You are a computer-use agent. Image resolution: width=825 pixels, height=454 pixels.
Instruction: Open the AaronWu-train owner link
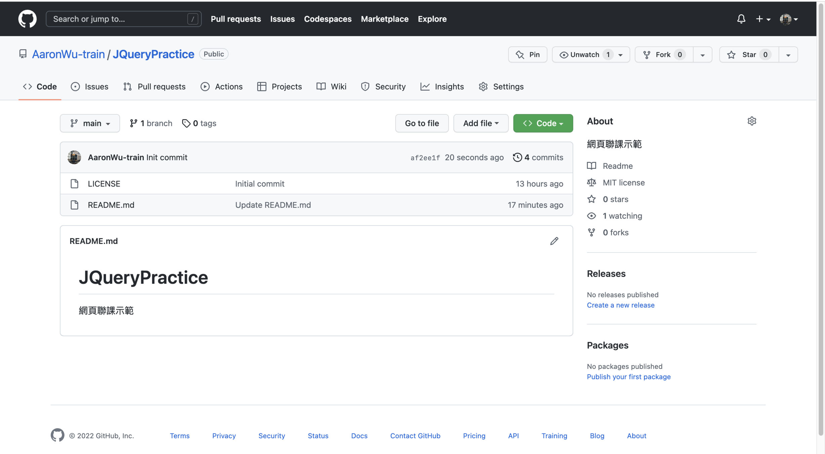click(68, 54)
